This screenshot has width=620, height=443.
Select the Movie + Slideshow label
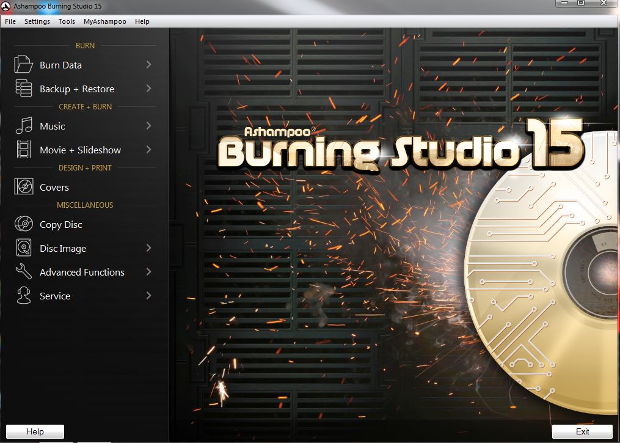(x=80, y=150)
